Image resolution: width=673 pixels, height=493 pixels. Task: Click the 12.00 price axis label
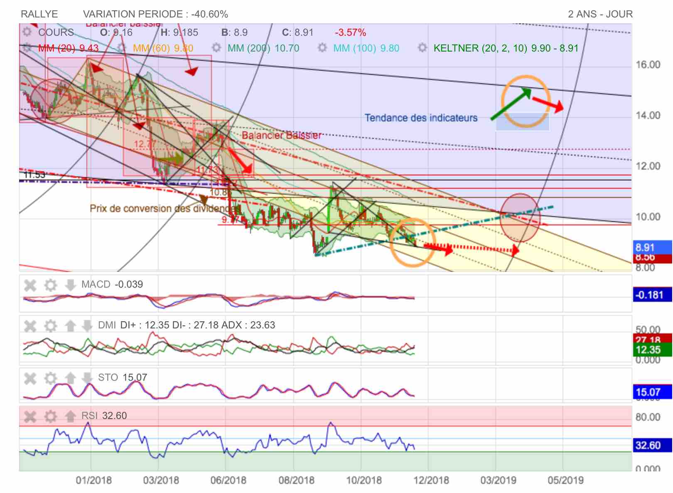tap(648, 166)
